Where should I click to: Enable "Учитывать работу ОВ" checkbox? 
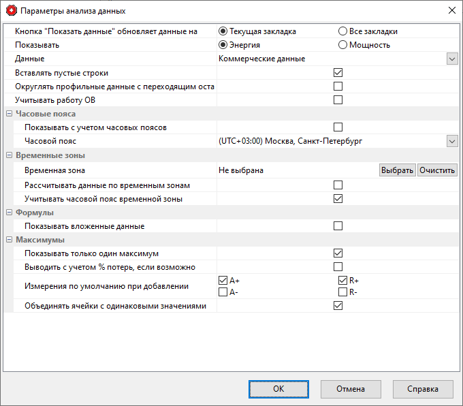338,100
